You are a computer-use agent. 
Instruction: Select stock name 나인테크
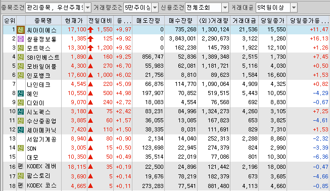tap(39, 84)
